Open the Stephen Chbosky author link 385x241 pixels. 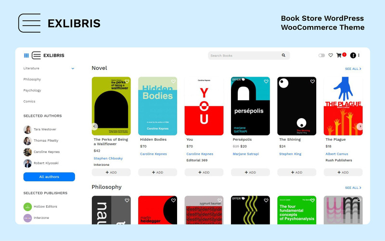pyautogui.click(x=108, y=159)
